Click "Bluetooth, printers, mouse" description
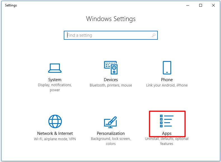Viewport: 221px width, 162px height. click(111, 85)
